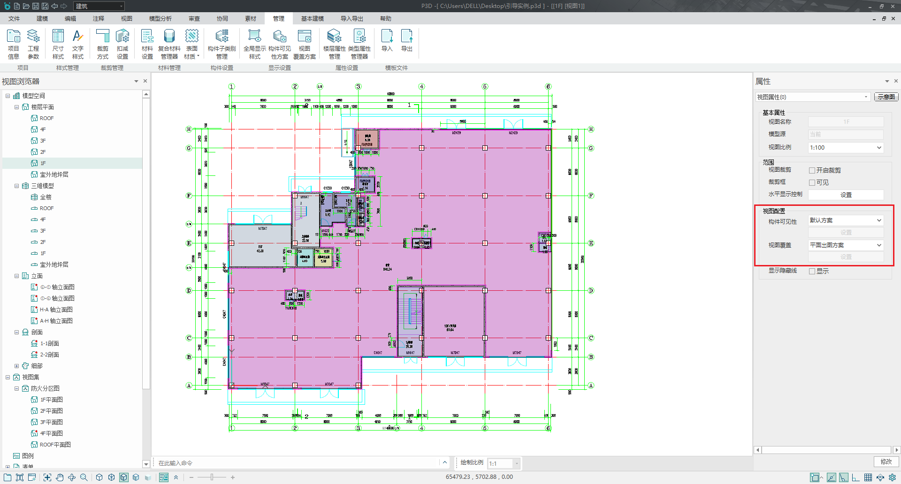Click the 示意图 button
901x484 pixels.
886,97
